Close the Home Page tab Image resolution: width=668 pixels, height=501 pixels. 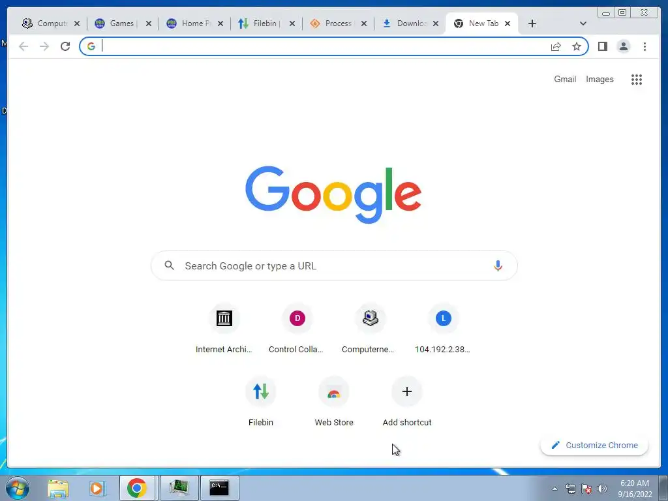click(220, 24)
